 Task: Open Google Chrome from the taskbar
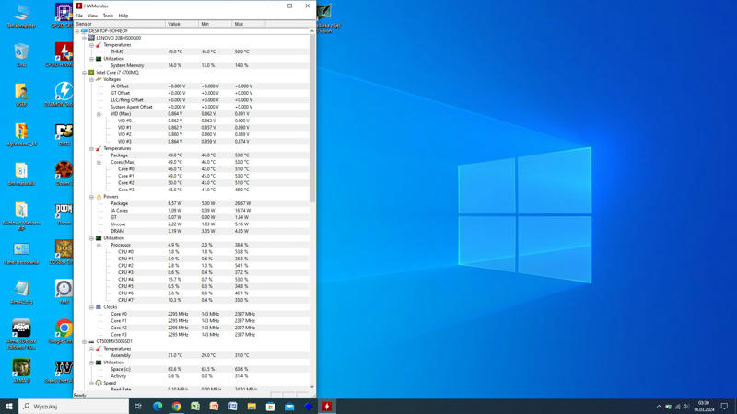click(x=176, y=407)
